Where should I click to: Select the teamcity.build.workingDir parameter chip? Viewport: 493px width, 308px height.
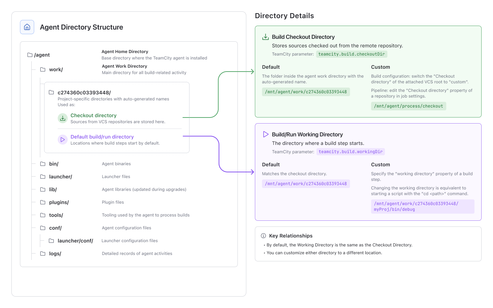pos(351,152)
